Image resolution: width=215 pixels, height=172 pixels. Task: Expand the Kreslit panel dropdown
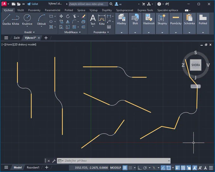coord(29,32)
